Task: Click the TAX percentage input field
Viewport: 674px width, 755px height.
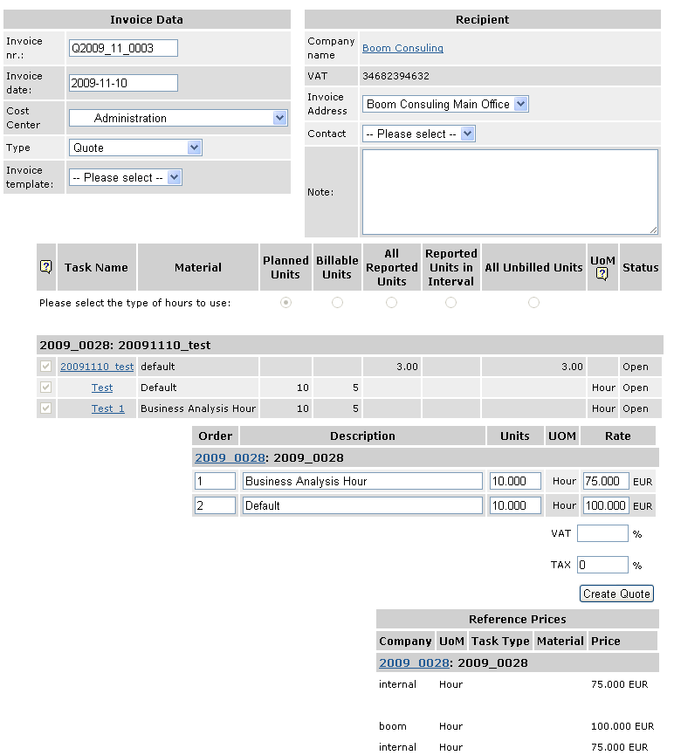Action: click(x=602, y=565)
